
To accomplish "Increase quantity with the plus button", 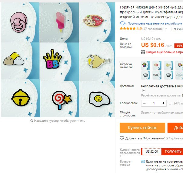I will (x=163, y=103).
